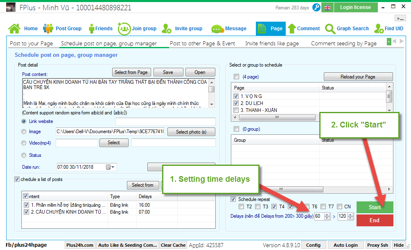Open Schedule post on page, group manager tab

109,43
